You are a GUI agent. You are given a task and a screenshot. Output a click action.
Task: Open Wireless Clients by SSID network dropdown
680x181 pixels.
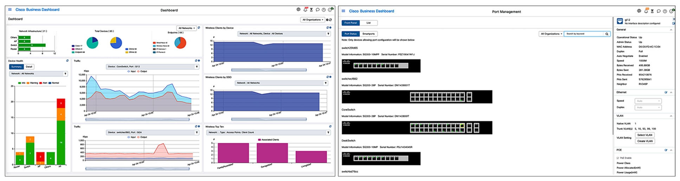click(x=282, y=83)
